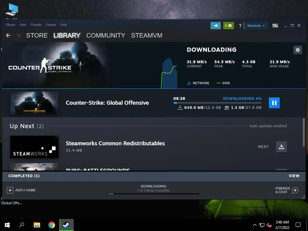Show hidden system tray icons

254,225
